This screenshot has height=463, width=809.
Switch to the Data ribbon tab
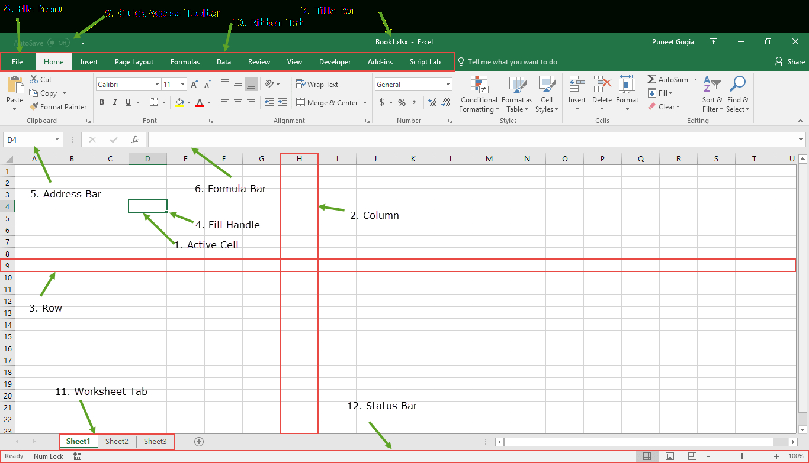tap(223, 61)
